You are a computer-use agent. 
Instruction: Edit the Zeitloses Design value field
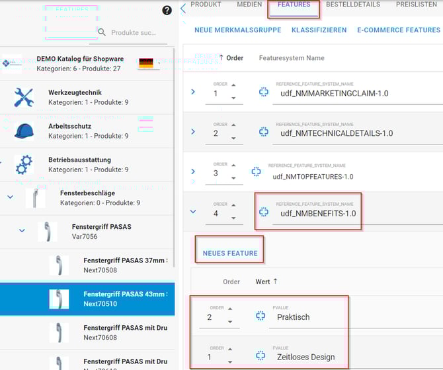pos(356,357)
